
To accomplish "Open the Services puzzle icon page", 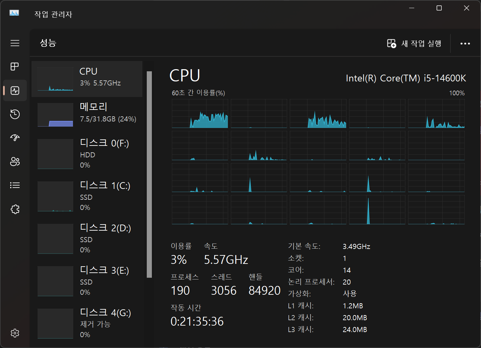I will (x=15, y=209).
